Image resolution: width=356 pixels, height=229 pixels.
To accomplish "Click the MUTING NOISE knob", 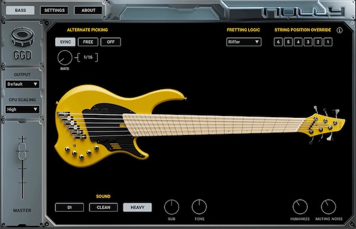I will pos(328,207).
